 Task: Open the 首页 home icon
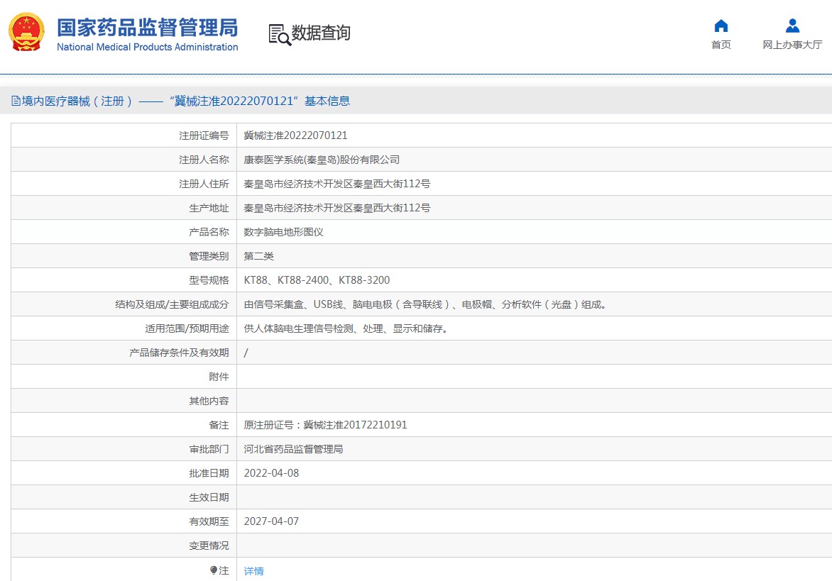[x=721, y=26]
